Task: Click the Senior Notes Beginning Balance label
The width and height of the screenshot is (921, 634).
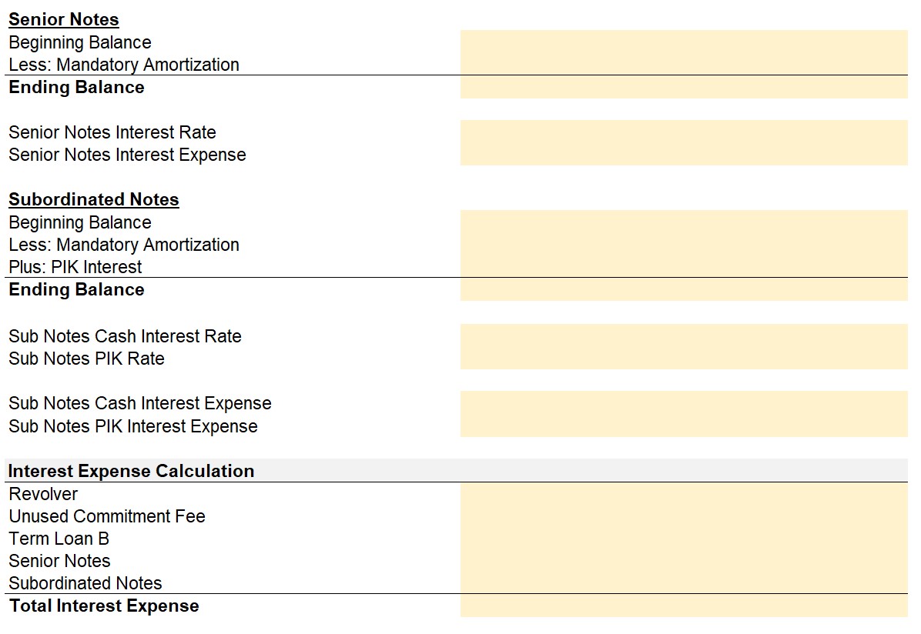Action: pos(80,42)
